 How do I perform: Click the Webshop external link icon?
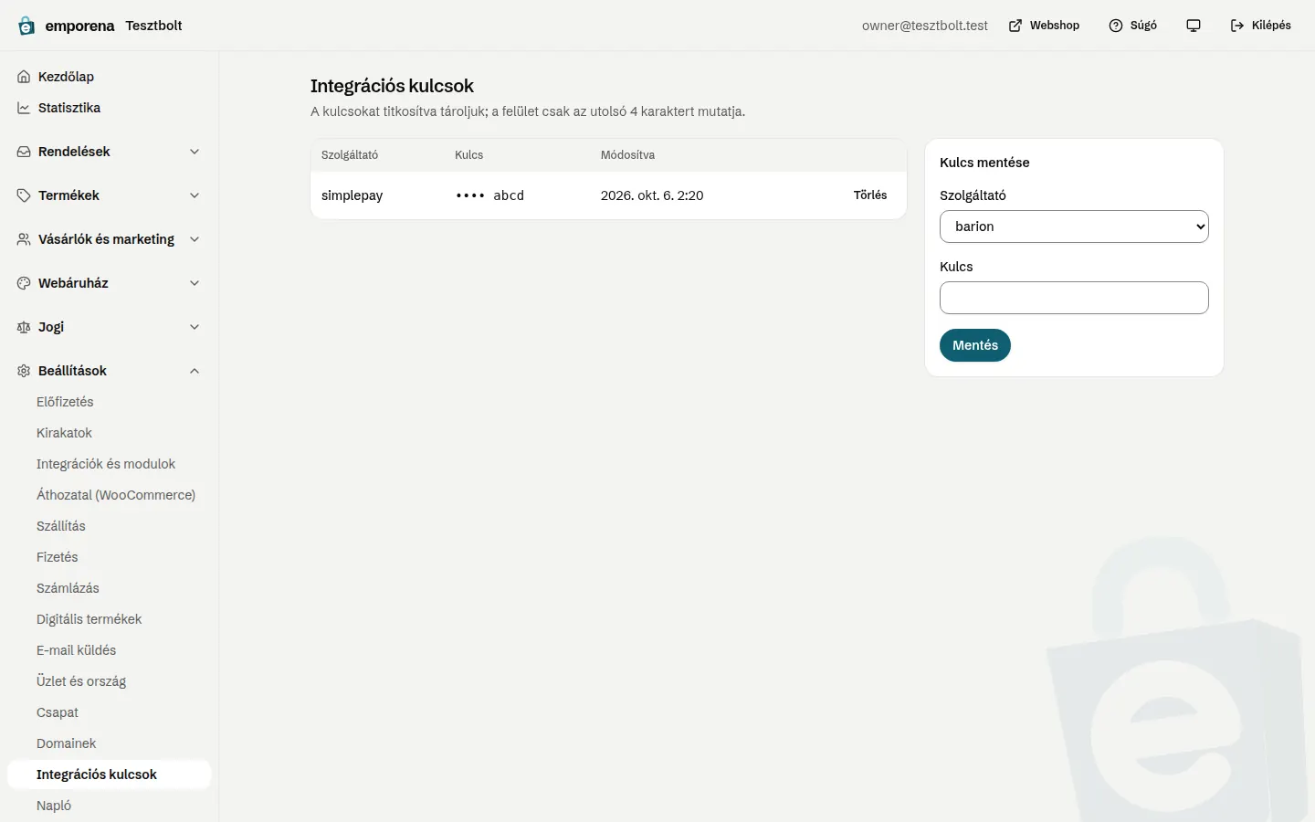1015,26
